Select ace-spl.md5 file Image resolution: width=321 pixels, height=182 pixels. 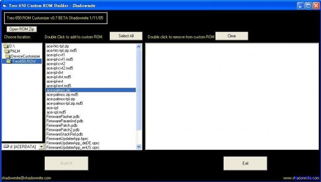pos(56,112)
